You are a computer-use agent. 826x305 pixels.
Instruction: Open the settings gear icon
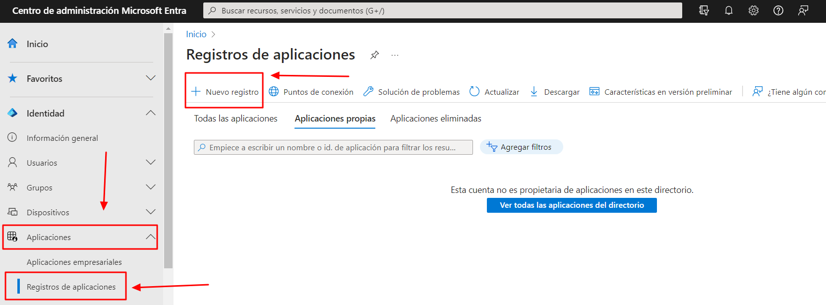click(753, 10)
